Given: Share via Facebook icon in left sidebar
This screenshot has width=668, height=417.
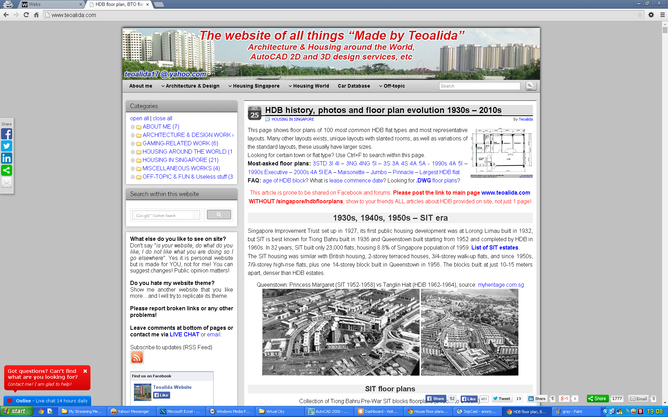Looking at the screenshot, I should (x=7, y=134).
